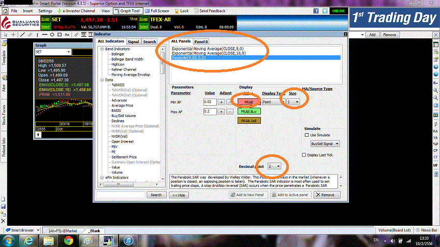Screen dimensions: 440x247
Task: Open the File menu
Action: click(x=14, y=11)
